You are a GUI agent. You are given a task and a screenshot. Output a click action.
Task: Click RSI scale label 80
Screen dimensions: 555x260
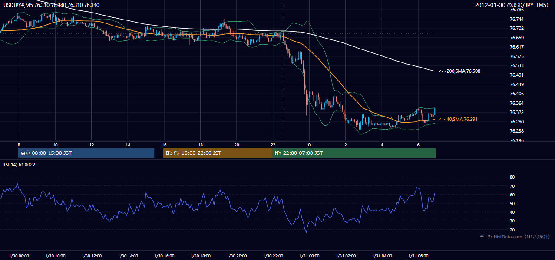(x=512, y=177)
